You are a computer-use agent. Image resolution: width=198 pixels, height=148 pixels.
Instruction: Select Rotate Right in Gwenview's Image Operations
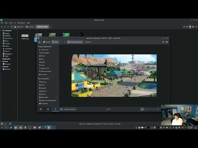pos(44,53)
